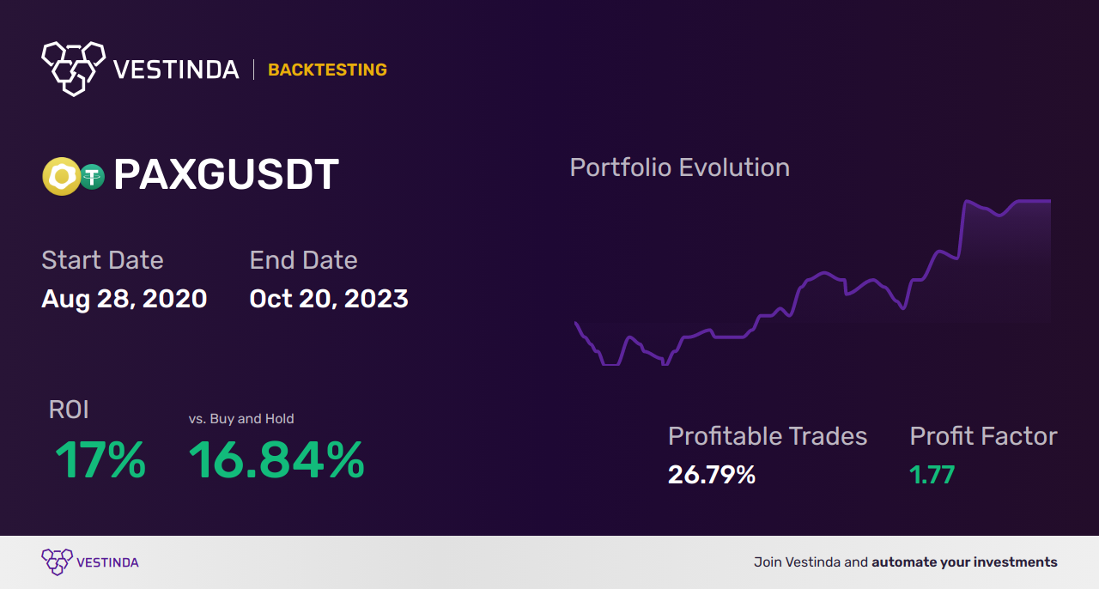Click the "vs. Buy and Hold" label
The image size is (1099, 589).
point(241,419)
